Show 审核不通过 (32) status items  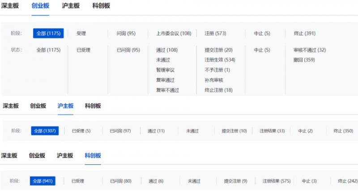pos(310,50)
